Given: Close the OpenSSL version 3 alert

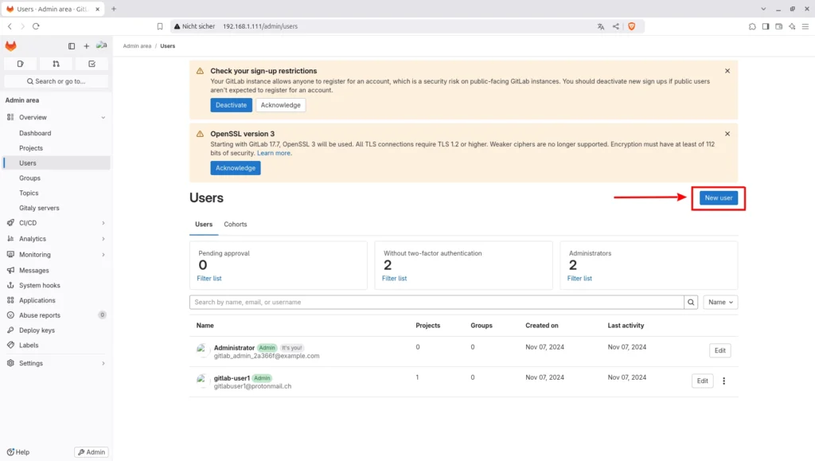Looking at the screenshot, I should (727, 134).
